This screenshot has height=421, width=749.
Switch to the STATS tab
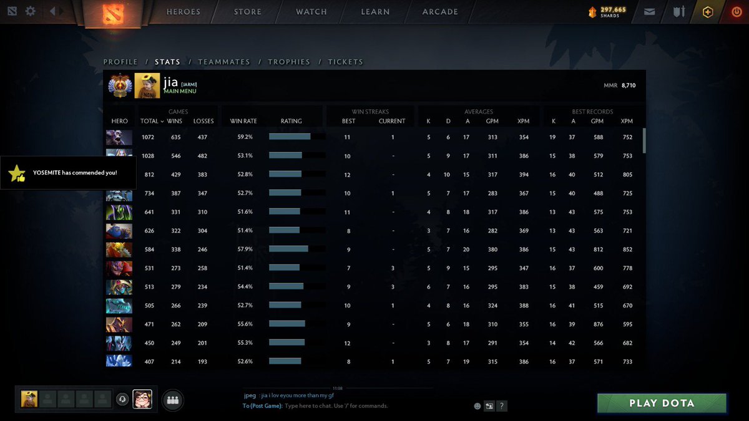tap(168, 62)
